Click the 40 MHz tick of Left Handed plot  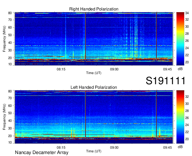(10, 121)
